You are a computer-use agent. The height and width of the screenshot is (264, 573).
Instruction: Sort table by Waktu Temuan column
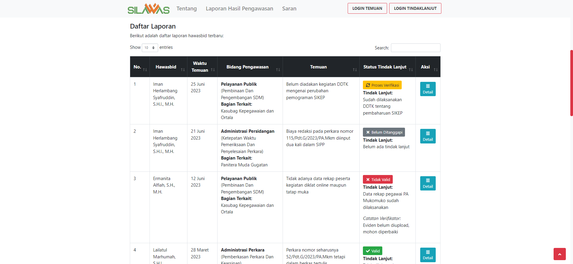coord(202,67)
